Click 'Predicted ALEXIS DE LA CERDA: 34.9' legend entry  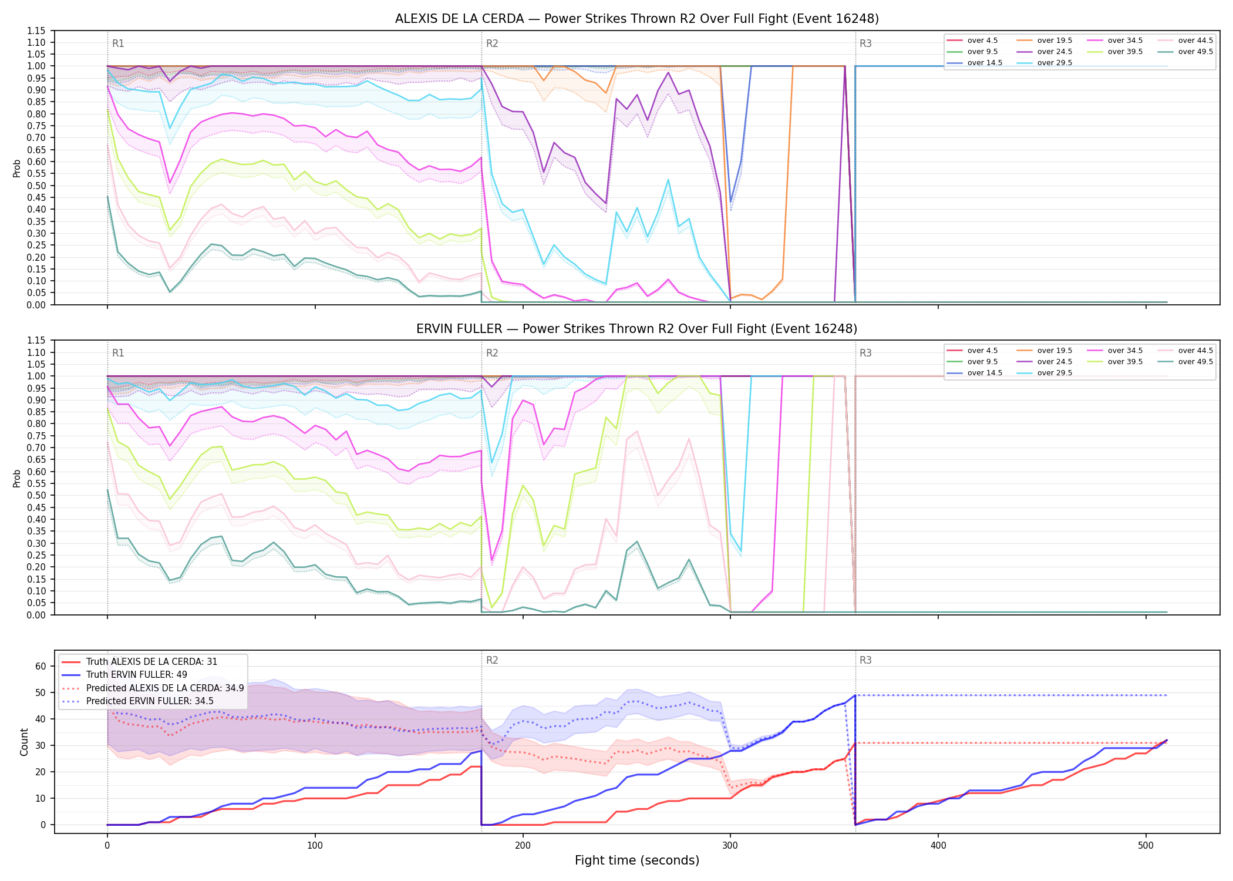(153, 688)
